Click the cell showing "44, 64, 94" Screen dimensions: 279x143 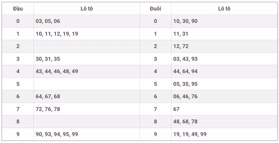(185, 71)
